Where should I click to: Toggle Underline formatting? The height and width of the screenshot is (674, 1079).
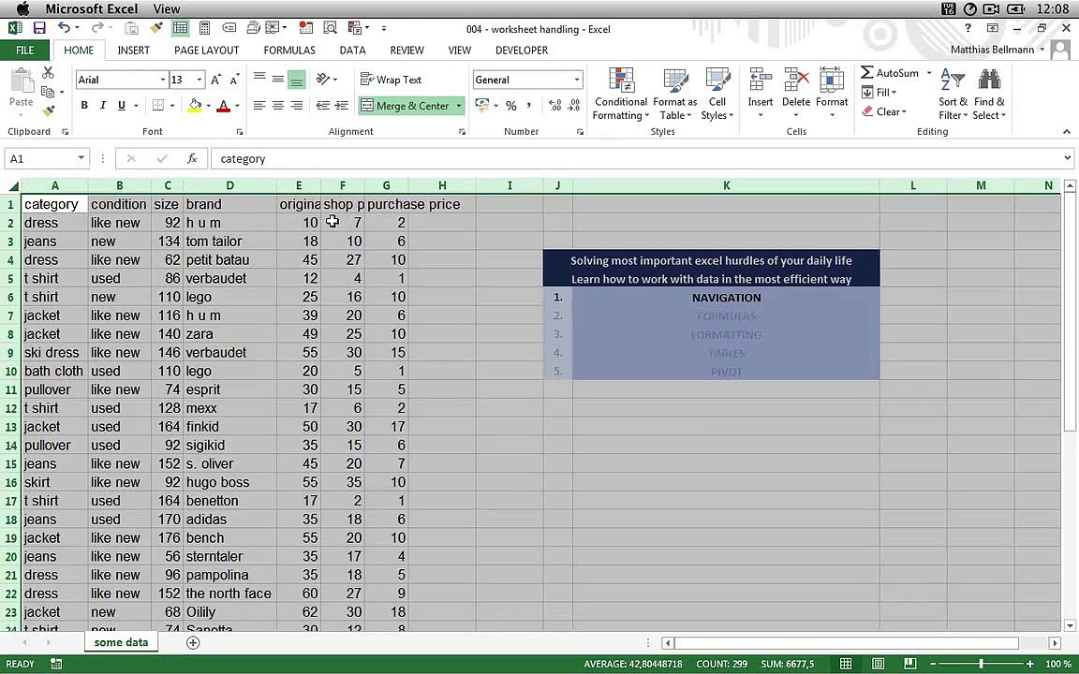click(122, 105)
